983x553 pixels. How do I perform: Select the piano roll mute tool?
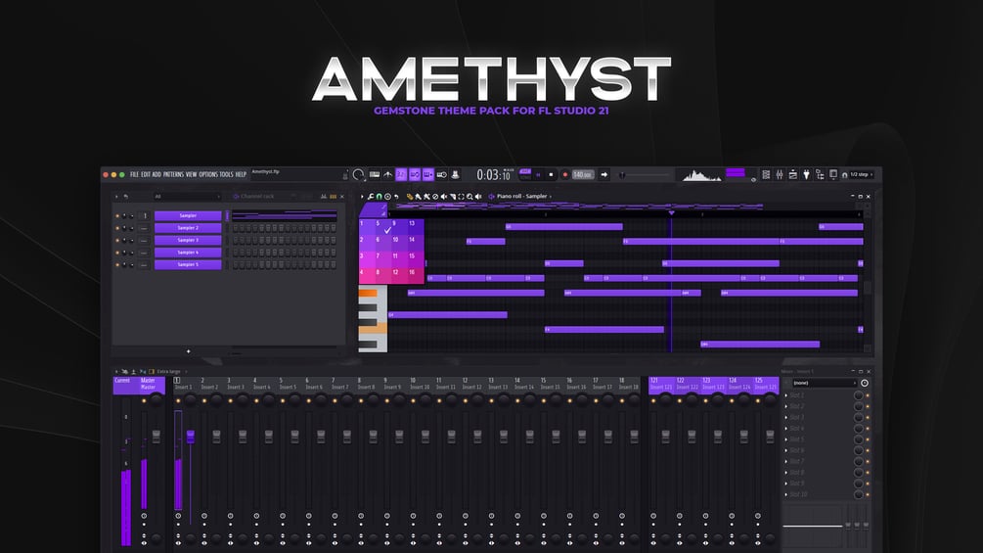click(444, 197)
